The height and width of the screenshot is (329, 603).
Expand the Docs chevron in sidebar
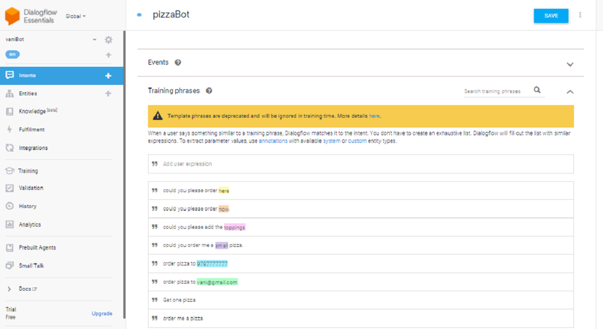(9, 289)
